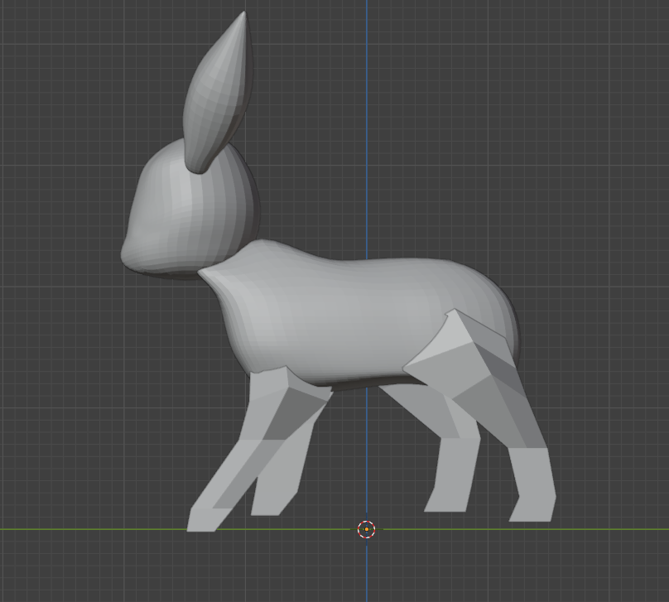Click the shadowed belly underside of body
This screenshot has width=669, height=602.
[364, 383]
